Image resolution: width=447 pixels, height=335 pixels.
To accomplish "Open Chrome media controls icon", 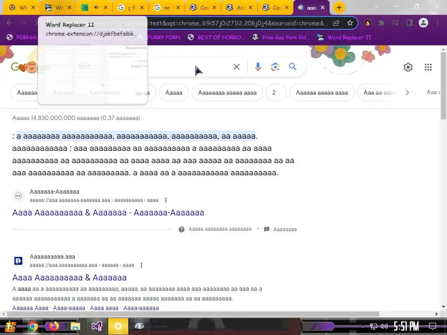I will point(395,23).
